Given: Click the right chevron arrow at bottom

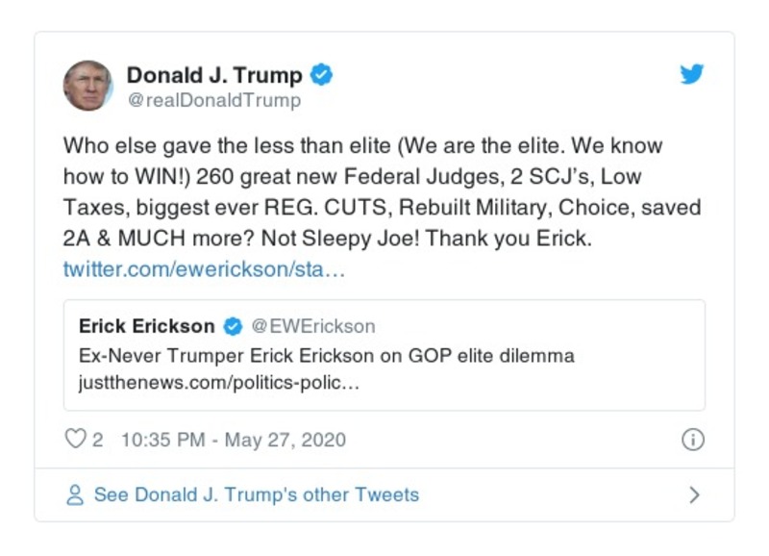Looking at the screenshot, I should [x=694, y=495].
